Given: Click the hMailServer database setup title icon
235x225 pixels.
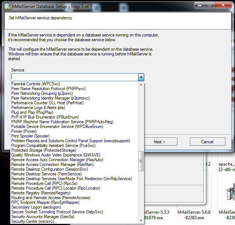Looking at the screenshot, I should 7,7.
